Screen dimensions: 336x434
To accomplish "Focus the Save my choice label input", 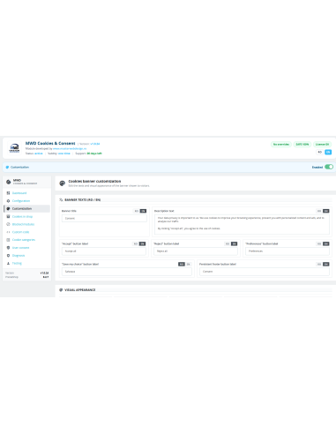I will (127, 272).
